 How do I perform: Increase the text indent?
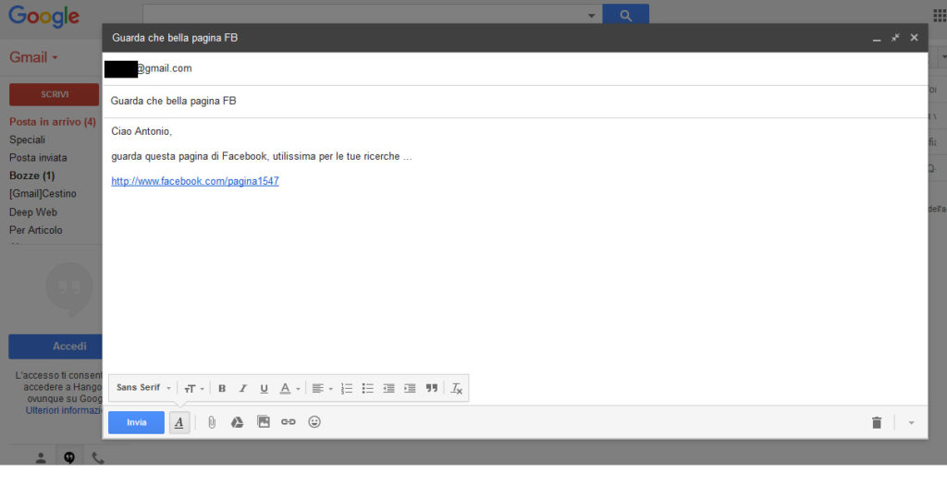tap(410, 388)
